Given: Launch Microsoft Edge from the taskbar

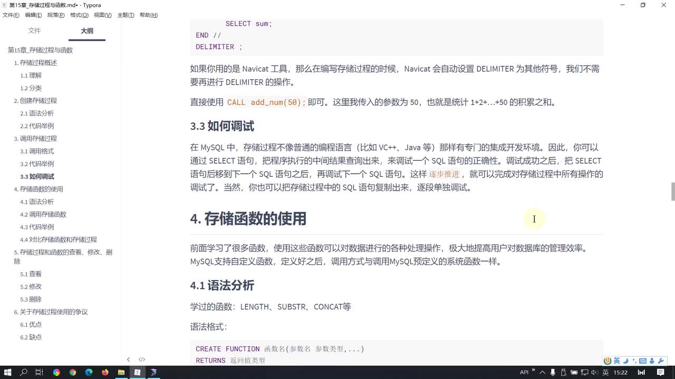Looking at the screenshot, I should 89,372.
